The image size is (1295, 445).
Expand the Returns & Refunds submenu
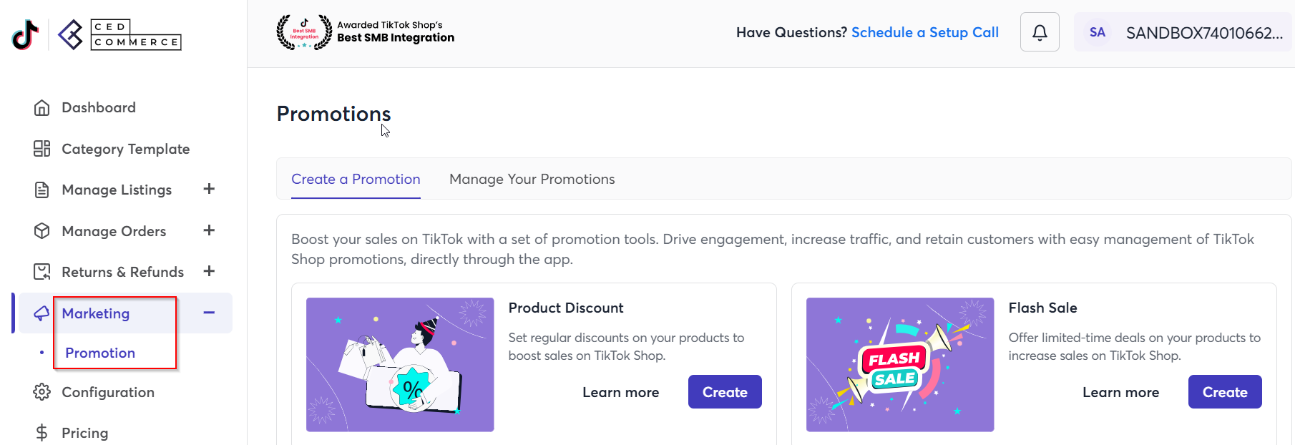[x=209, y=271]
